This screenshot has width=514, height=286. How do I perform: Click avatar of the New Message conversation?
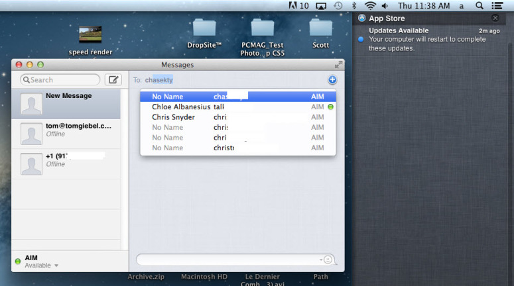click(31, 104)
